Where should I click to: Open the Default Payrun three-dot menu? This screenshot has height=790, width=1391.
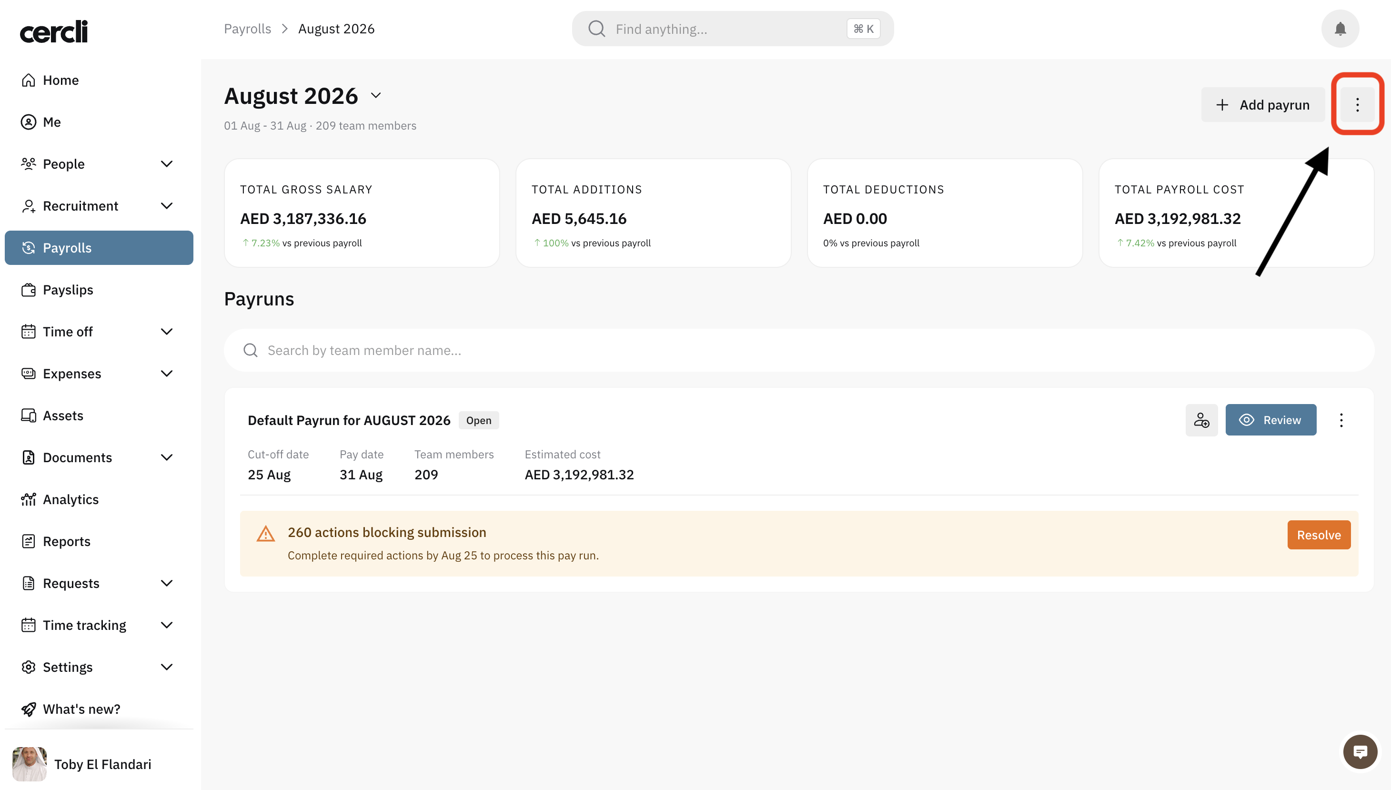(1341, 420)
